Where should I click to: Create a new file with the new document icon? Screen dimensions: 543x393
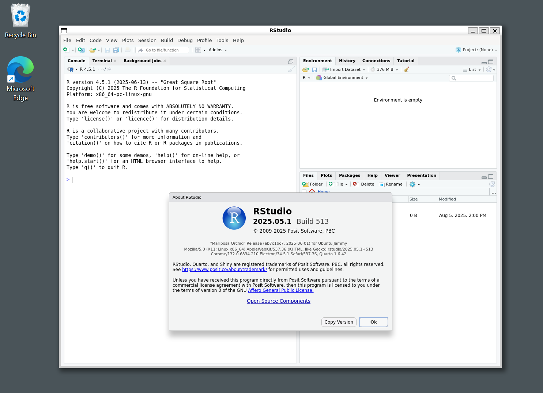click(x=65, y=50)
